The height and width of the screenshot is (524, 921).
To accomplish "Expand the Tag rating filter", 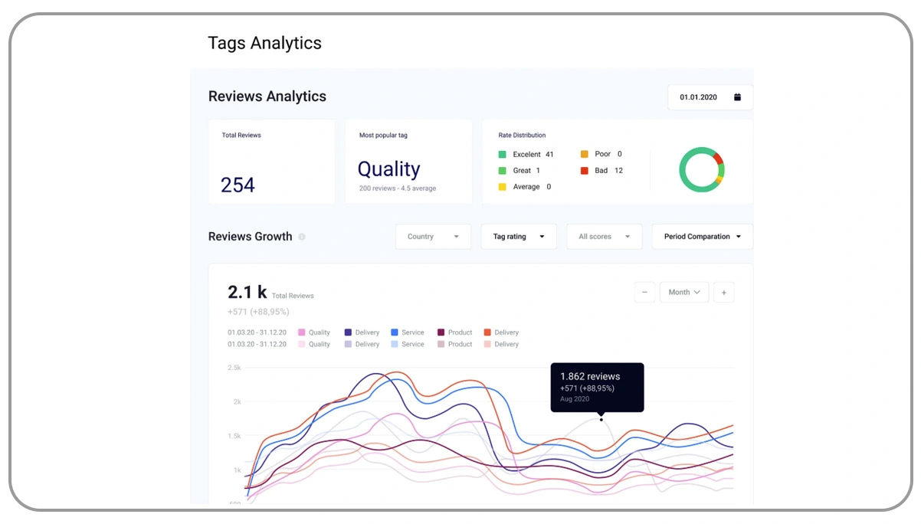I will (x=518, y=237).
